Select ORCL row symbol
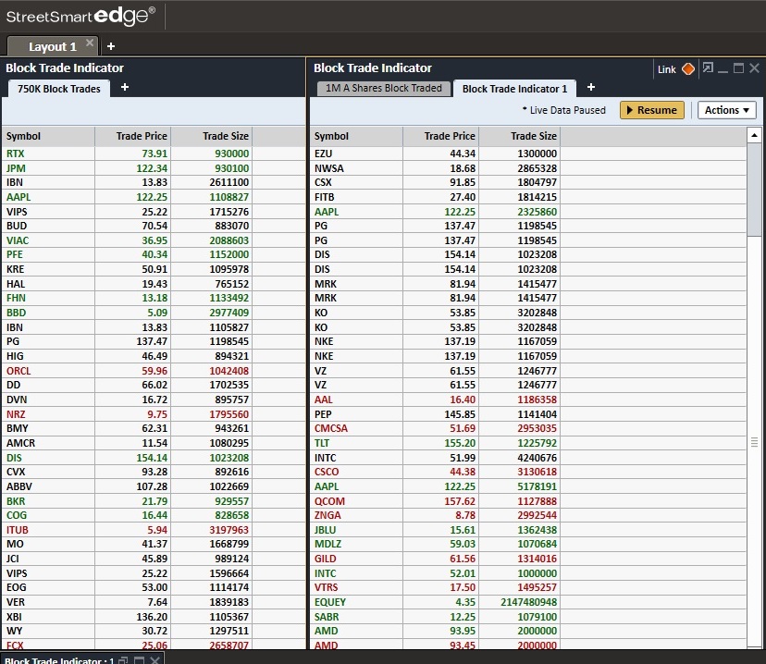The height and width of the screenshot is (664, 766). (x=19, y=371)
